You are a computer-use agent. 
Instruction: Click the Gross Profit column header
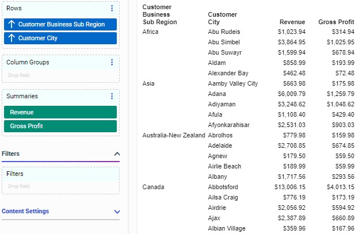pyautogui.click(x=336, y=22)
